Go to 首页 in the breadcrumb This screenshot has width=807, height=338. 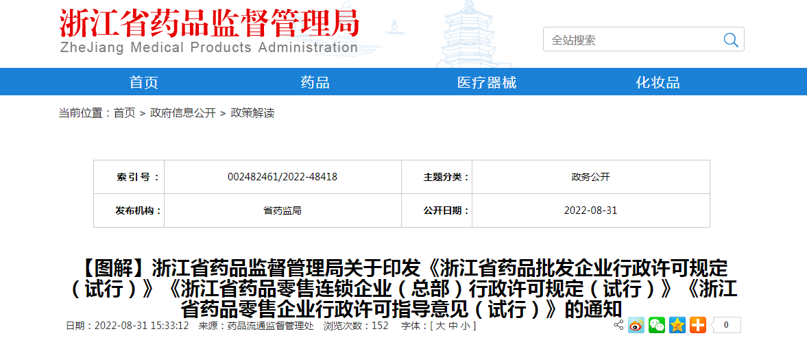[x=125, y=113]
